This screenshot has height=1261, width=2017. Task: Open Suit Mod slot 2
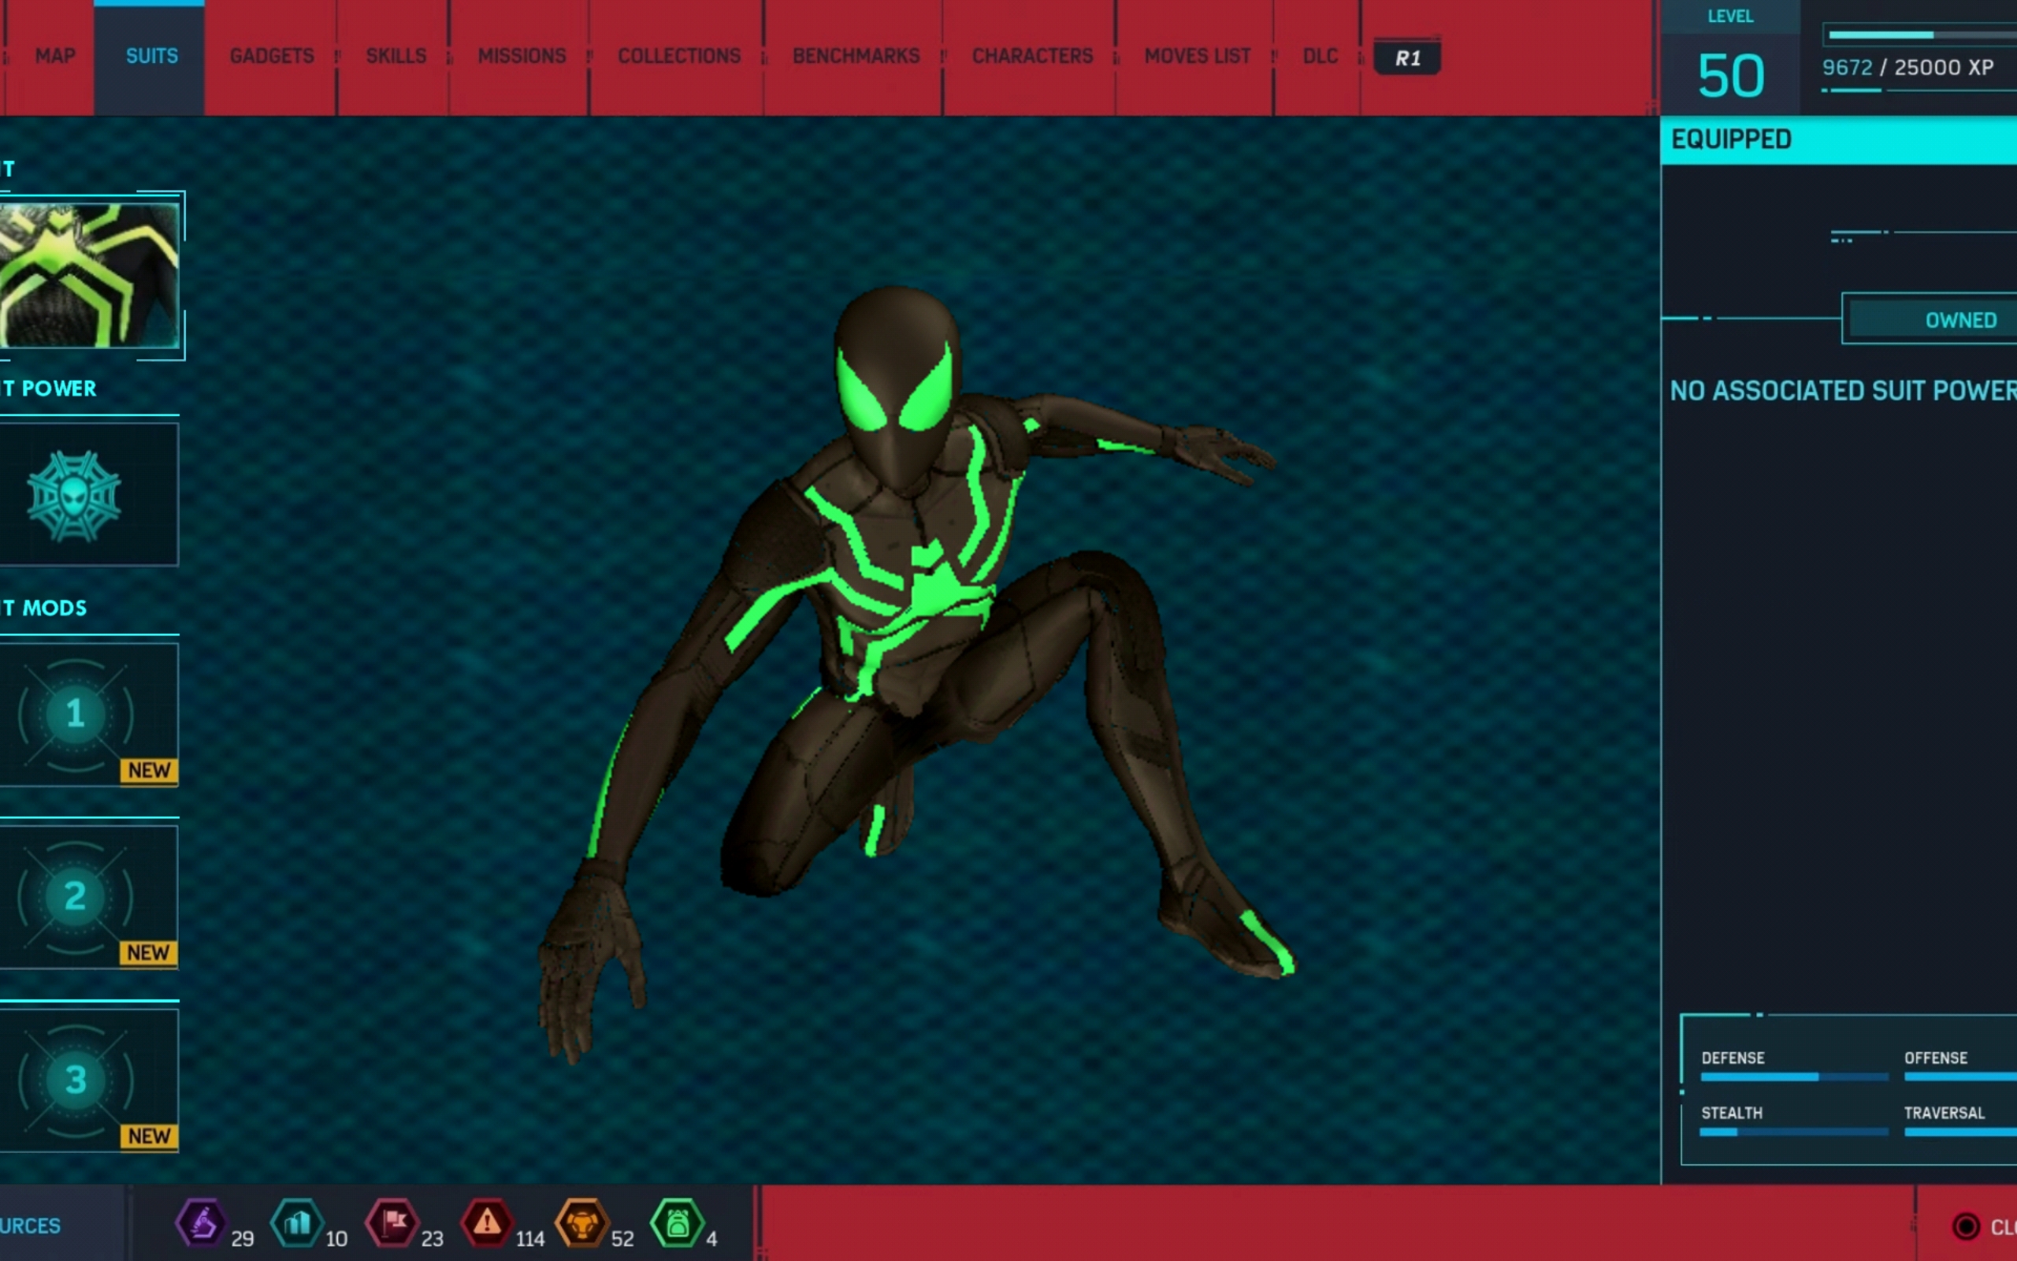76,897
